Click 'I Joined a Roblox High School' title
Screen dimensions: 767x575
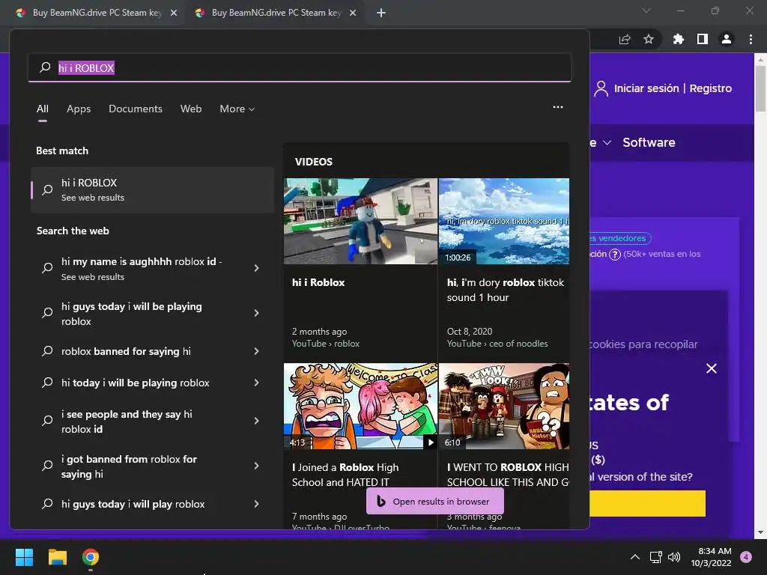[x=345, y=475]
